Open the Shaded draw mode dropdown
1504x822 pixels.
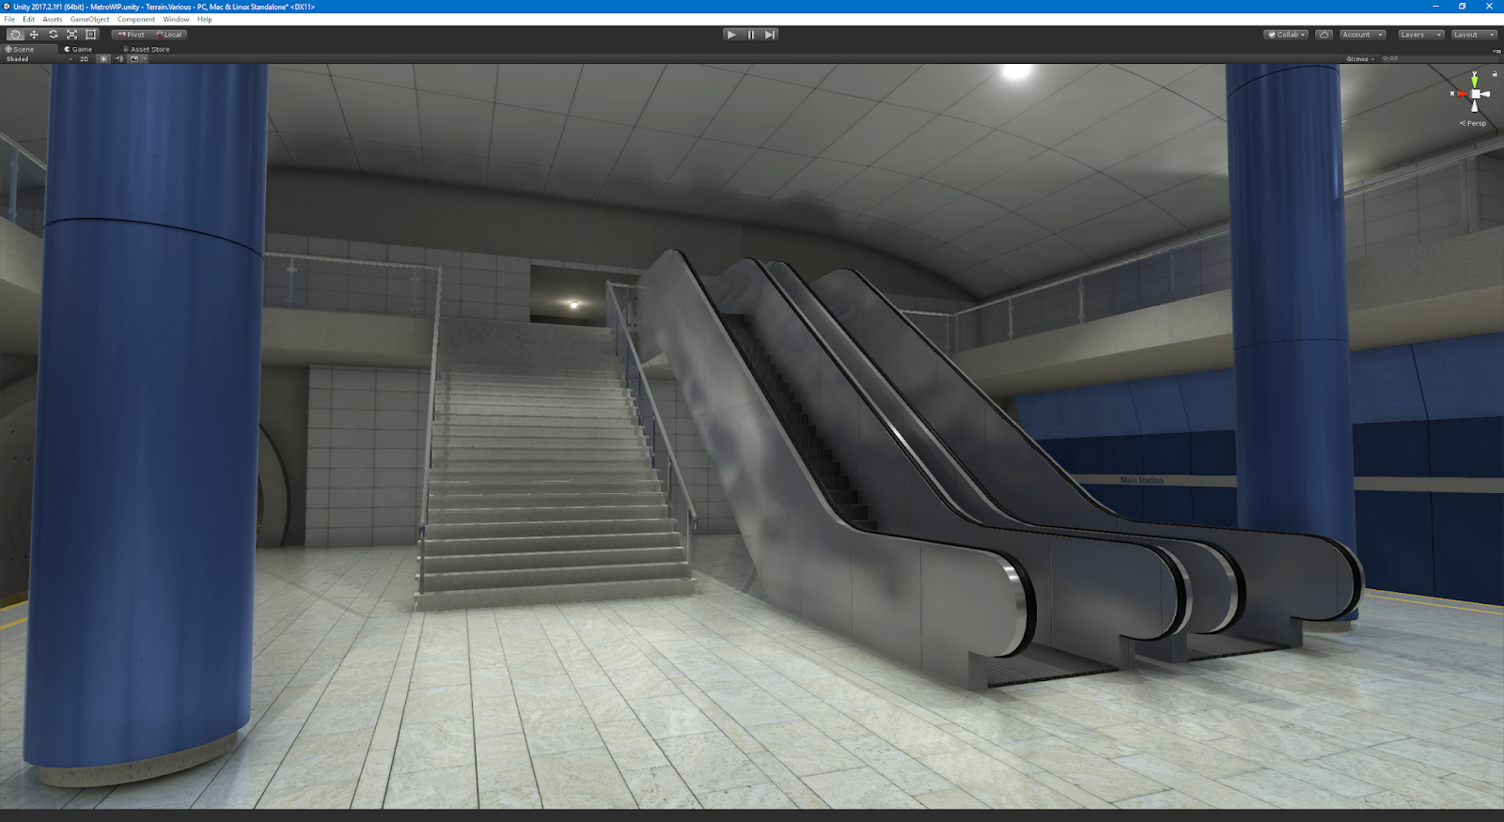pos(39,59)
